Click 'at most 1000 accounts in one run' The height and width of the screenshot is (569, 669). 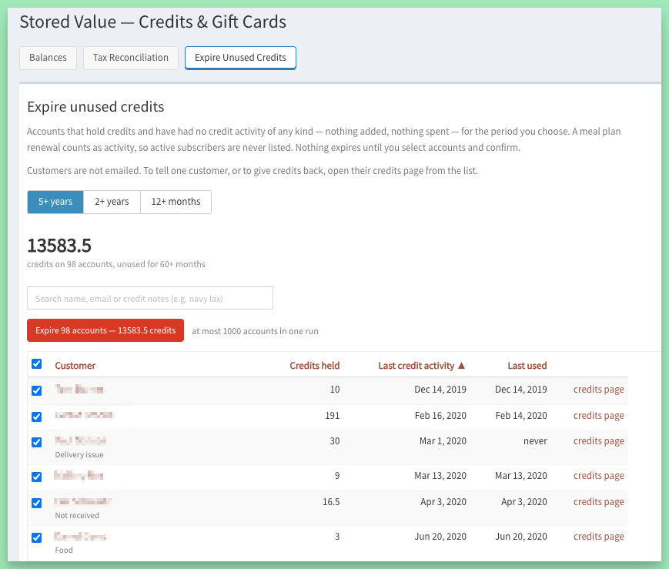pos(255,331)
